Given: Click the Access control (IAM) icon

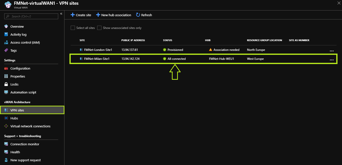Looking at the screenshot, I should pos(6,42).
